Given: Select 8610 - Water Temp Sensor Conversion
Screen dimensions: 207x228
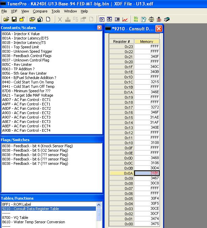Looking at the screenshot, I should click(33, 222).
